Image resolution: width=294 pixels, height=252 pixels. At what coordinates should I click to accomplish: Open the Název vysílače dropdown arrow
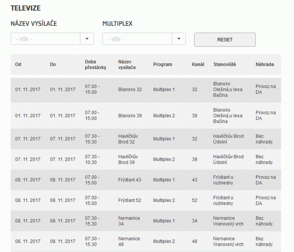(87, 39)
